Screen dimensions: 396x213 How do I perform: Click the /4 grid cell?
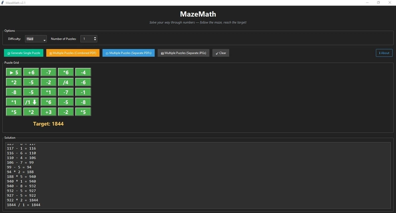coord(66,82)
